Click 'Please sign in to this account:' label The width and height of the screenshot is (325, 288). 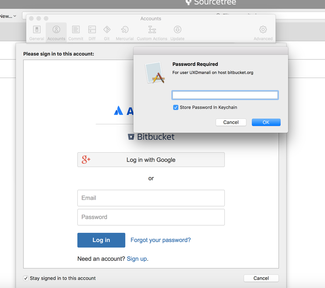pyautogui.click(x=59, y=54)
